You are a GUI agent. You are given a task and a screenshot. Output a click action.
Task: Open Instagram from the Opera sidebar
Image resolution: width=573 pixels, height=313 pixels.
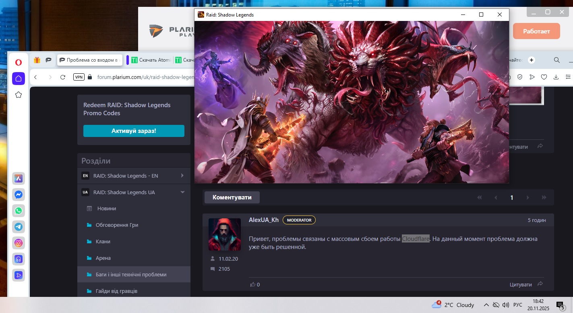[19, 243]
